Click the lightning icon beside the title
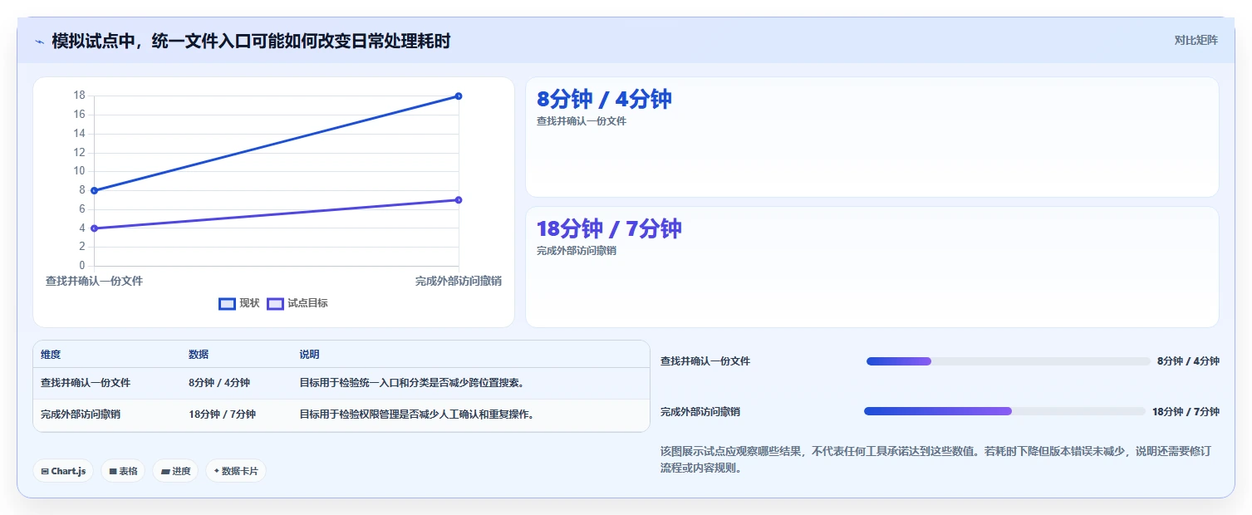 point(39,42)
